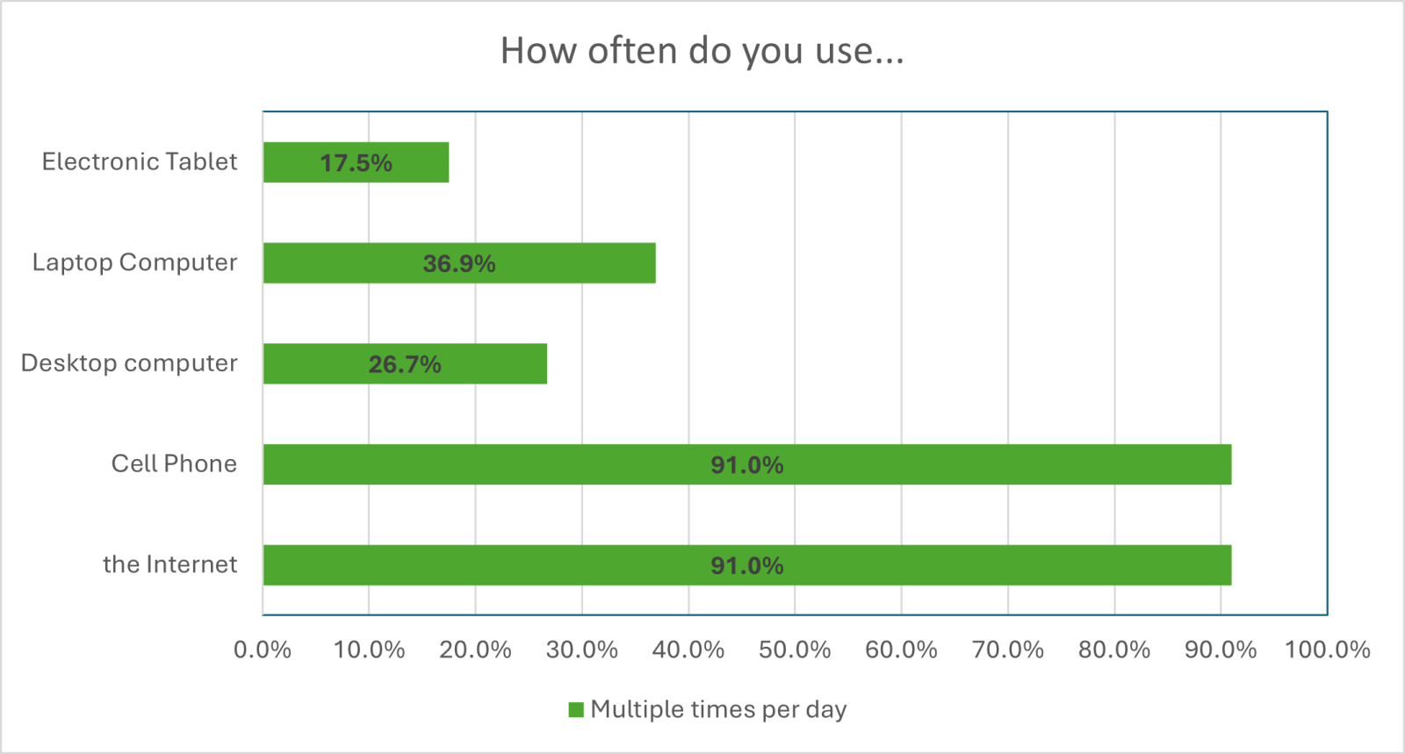
Task: Click the chart title "How often do you use..."
Action: (702, 51)
